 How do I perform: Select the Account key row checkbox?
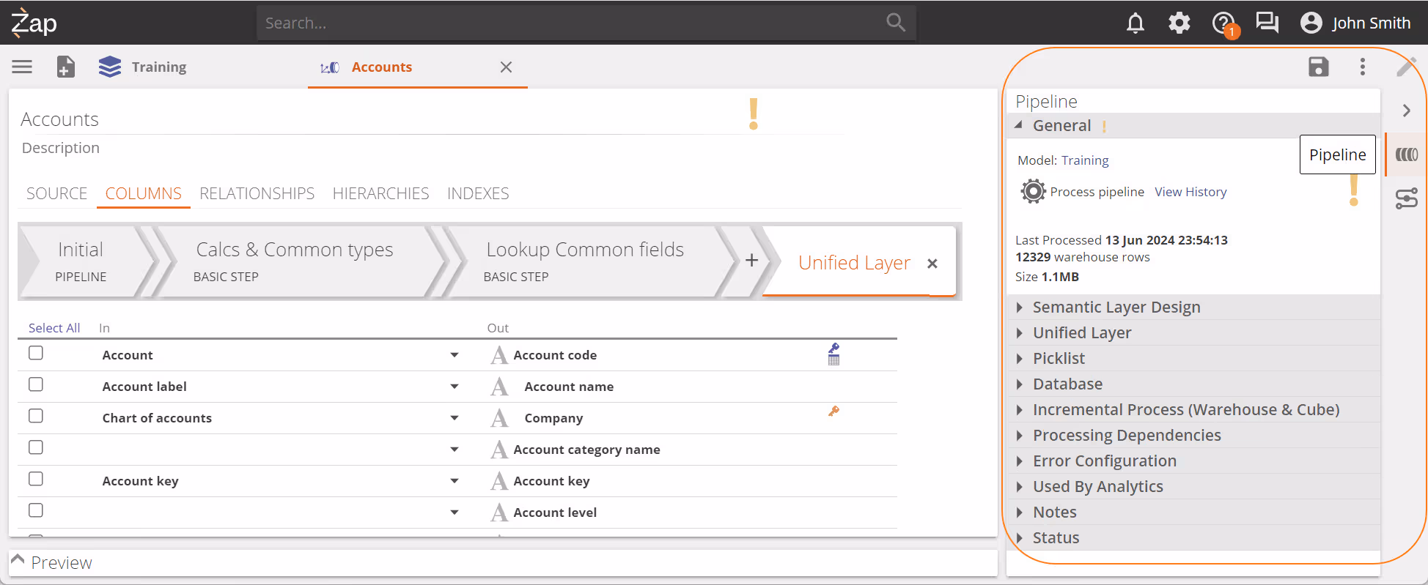36,479
